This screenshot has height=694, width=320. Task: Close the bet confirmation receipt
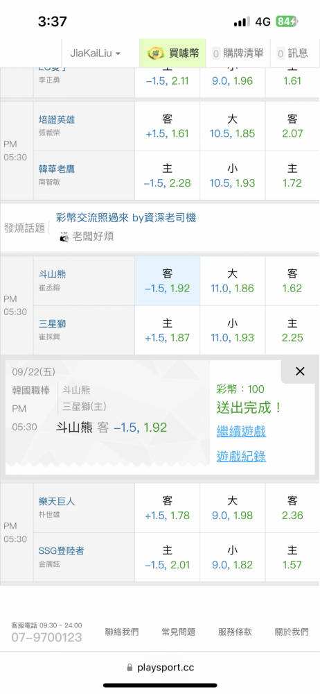[x=300, y=371]
